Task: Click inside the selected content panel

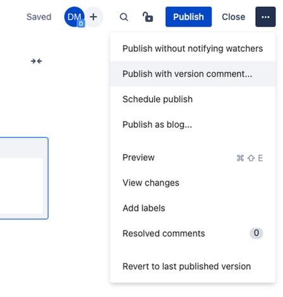Action: 21,186
